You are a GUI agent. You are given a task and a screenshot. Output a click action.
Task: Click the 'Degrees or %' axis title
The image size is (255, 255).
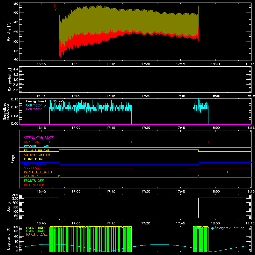tap(9, 239)
